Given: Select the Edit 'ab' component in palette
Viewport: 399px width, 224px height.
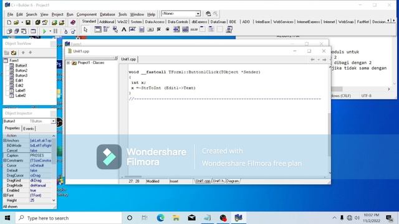Looking at the screenshot, I should click(132, 29).
